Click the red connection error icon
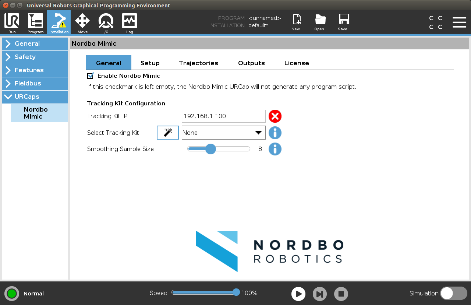Image resolution: width=471 pixels, height=305 pixels. 275,116
